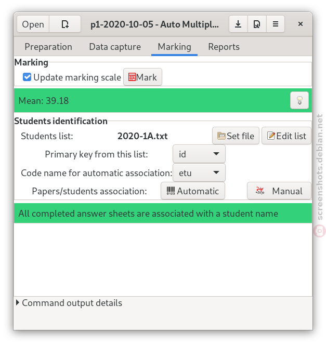Start Automatic barcode association
Screen dimensions: 326x345
(193, 191)
